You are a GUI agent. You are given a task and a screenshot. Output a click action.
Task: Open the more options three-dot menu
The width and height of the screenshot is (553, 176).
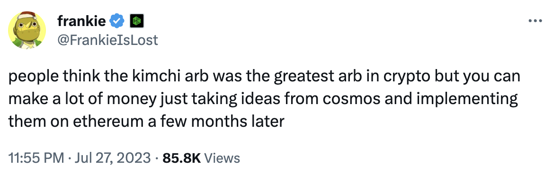[535, 21]
